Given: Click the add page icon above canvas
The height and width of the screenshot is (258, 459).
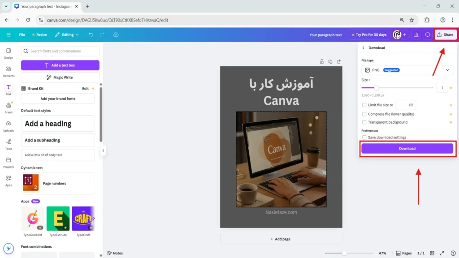Looking at the screenshot, I should pos(339,61).
